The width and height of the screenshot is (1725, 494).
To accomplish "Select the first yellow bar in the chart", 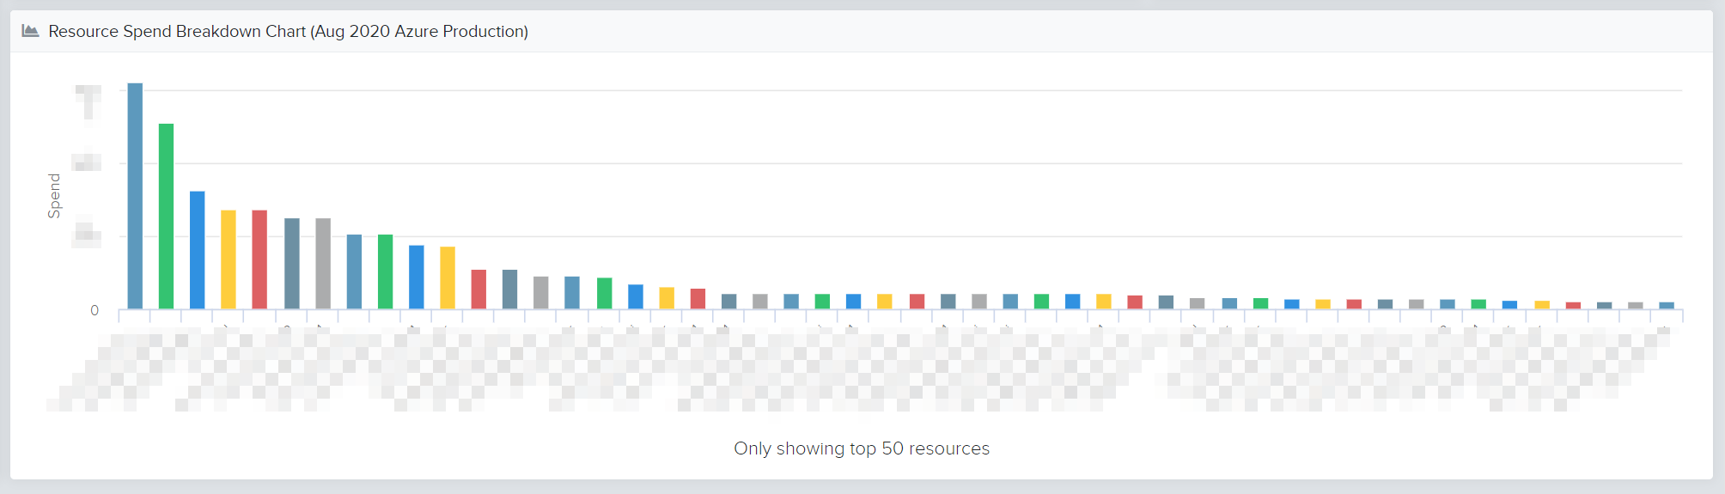I will pos(229,259).
